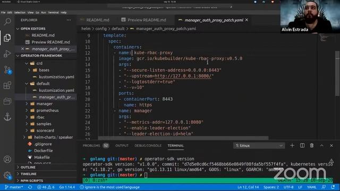Open the Source Control view icon

(x=7, y=70)
